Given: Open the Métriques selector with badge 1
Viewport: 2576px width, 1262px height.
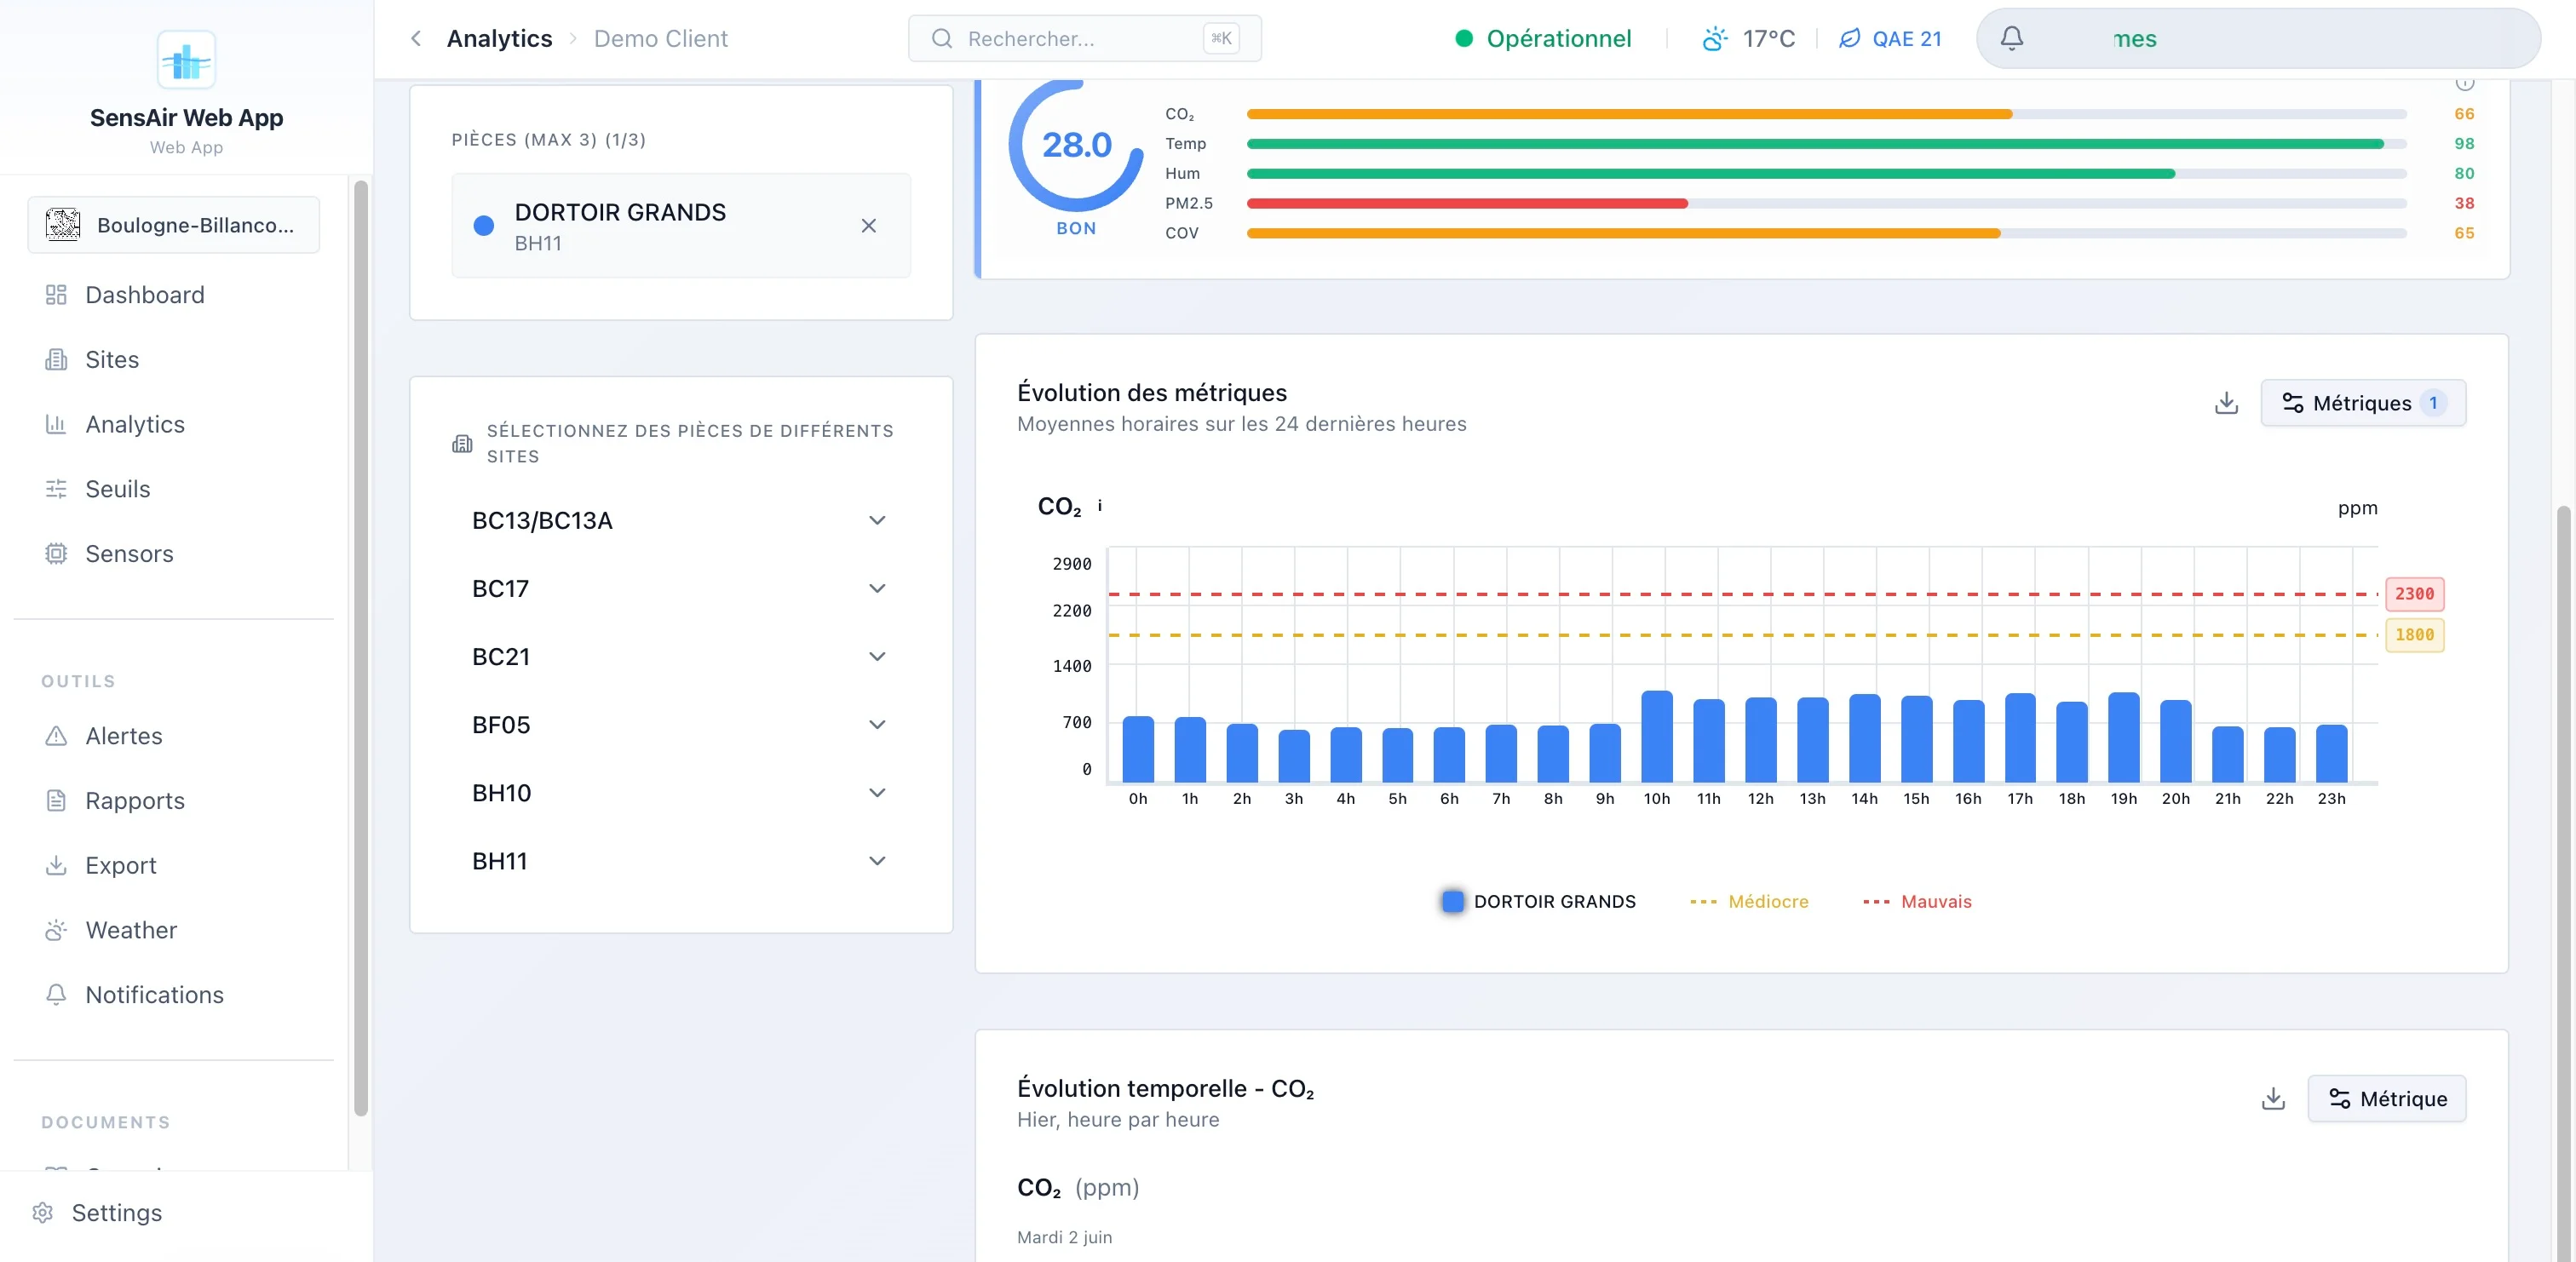Looking at the screenshot, I should click(x=2363, y=403).
